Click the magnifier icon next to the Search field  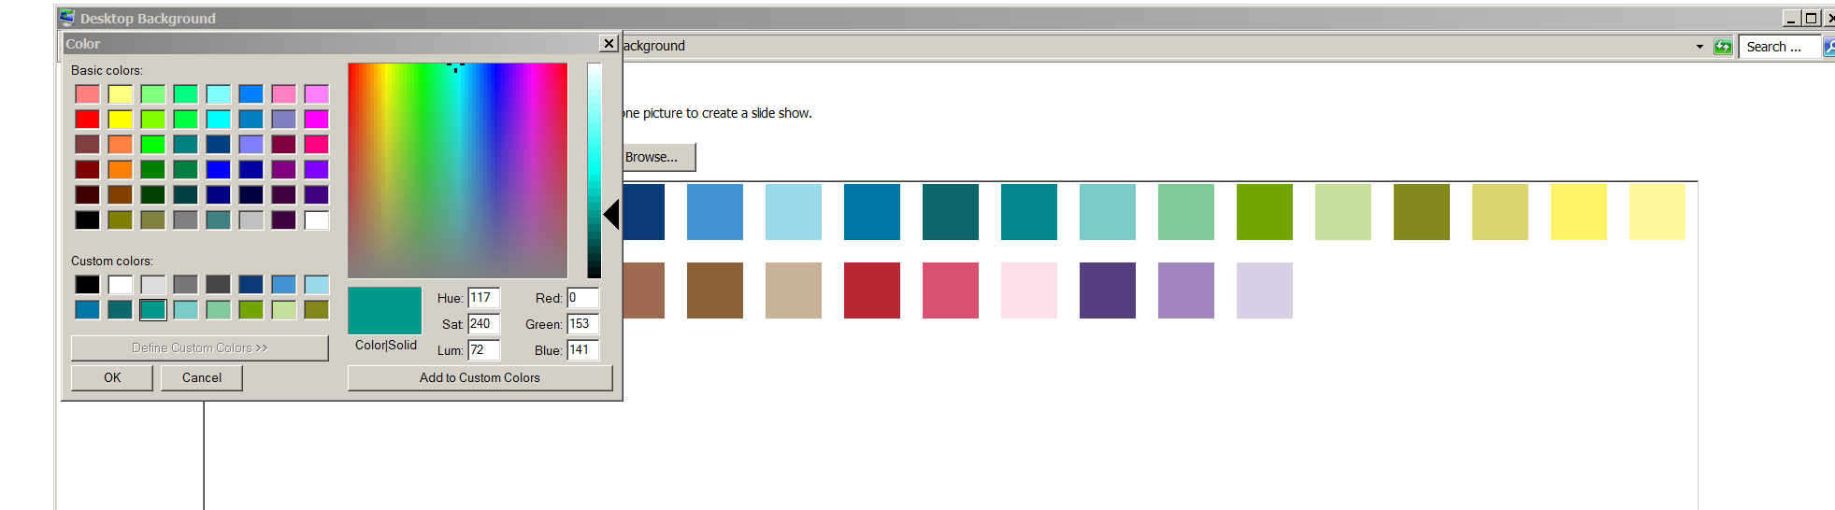[x=1829, y=47]
